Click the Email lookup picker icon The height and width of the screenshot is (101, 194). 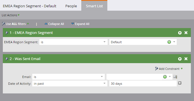pos(175,77)
